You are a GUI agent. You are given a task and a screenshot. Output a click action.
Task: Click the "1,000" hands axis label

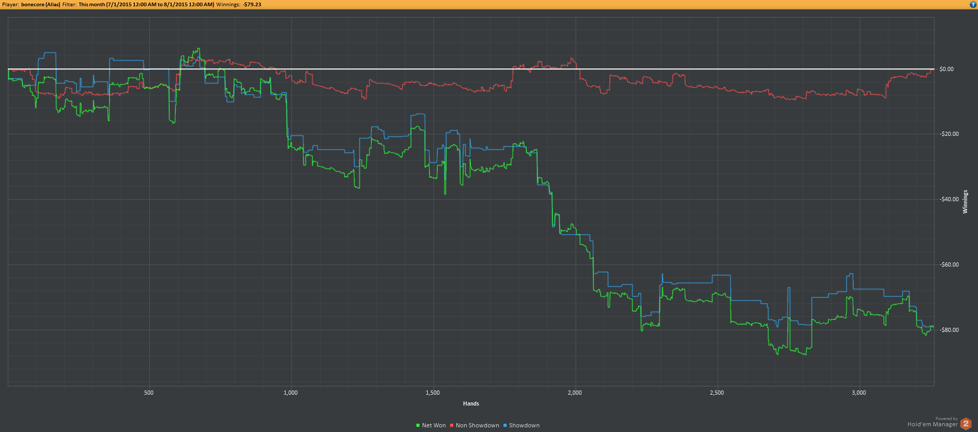coord(291,393)
